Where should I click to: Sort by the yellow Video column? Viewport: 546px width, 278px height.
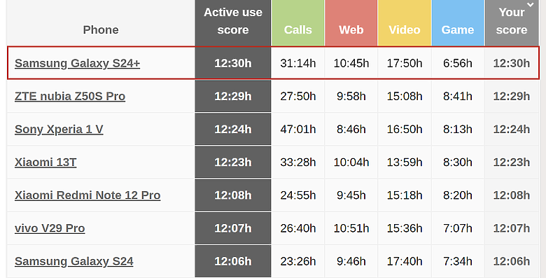point(405,22)
